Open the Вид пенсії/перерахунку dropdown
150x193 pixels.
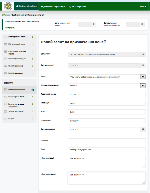point(143,86)
